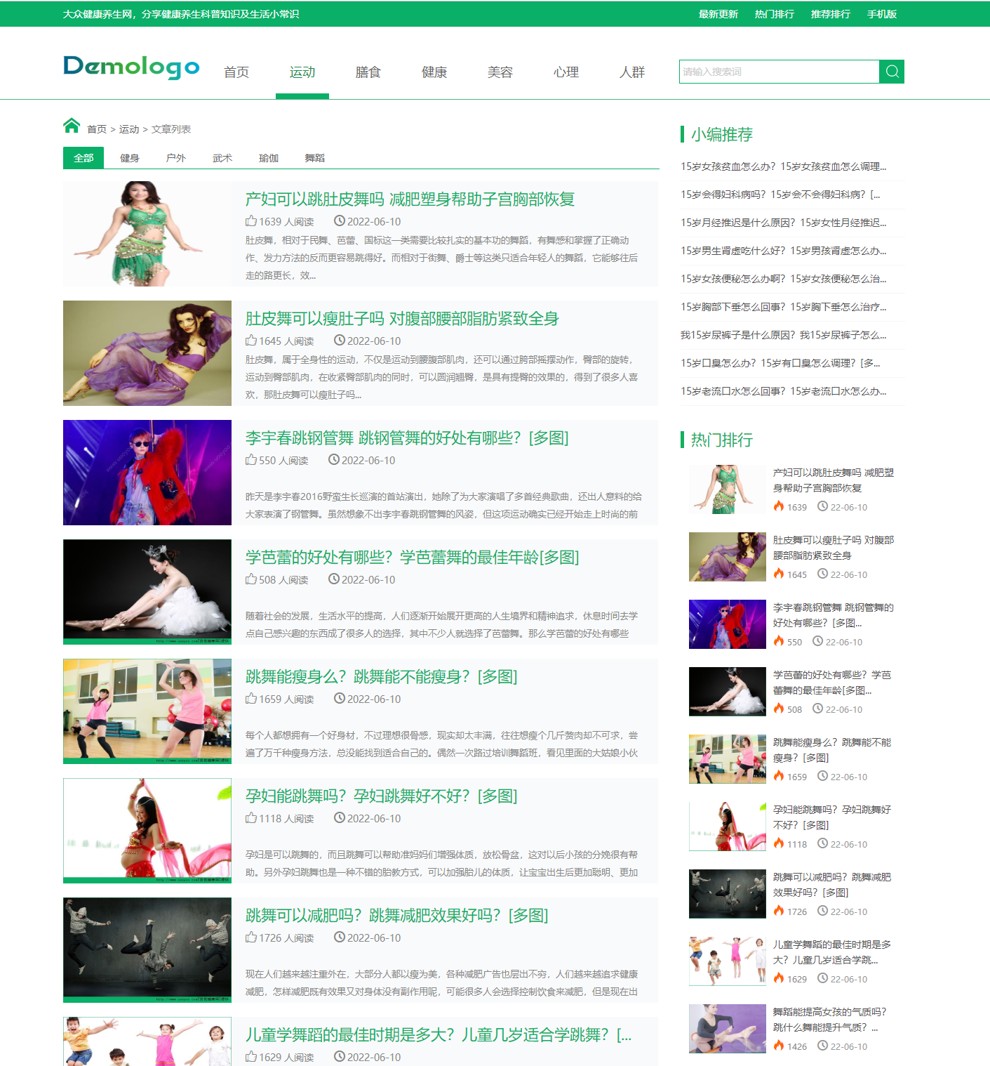Open sidebar link 孕妇能跳舞吗？孕妇跳舞好不好
This screenshot has width=990, height=1066.
click(832, 817)
